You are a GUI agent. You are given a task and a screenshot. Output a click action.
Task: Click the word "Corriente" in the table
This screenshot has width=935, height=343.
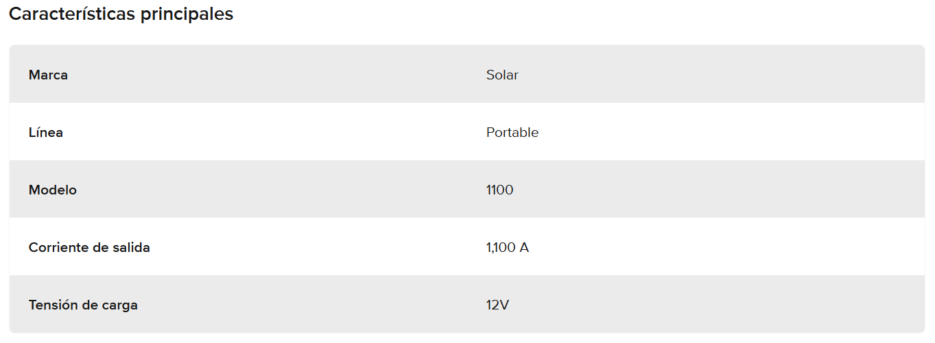58,247
